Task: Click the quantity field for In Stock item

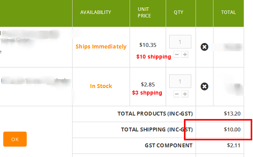Action: [x=180, y=81]
